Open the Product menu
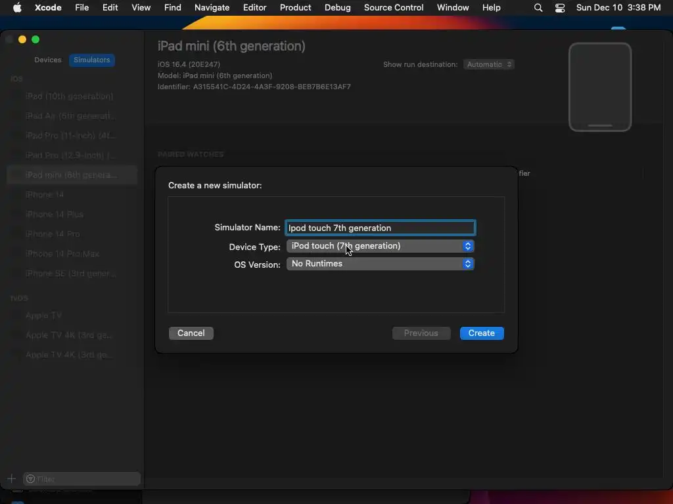Image resolution: width=673 pixels, height=504 pixels. [x=295, y=8]
